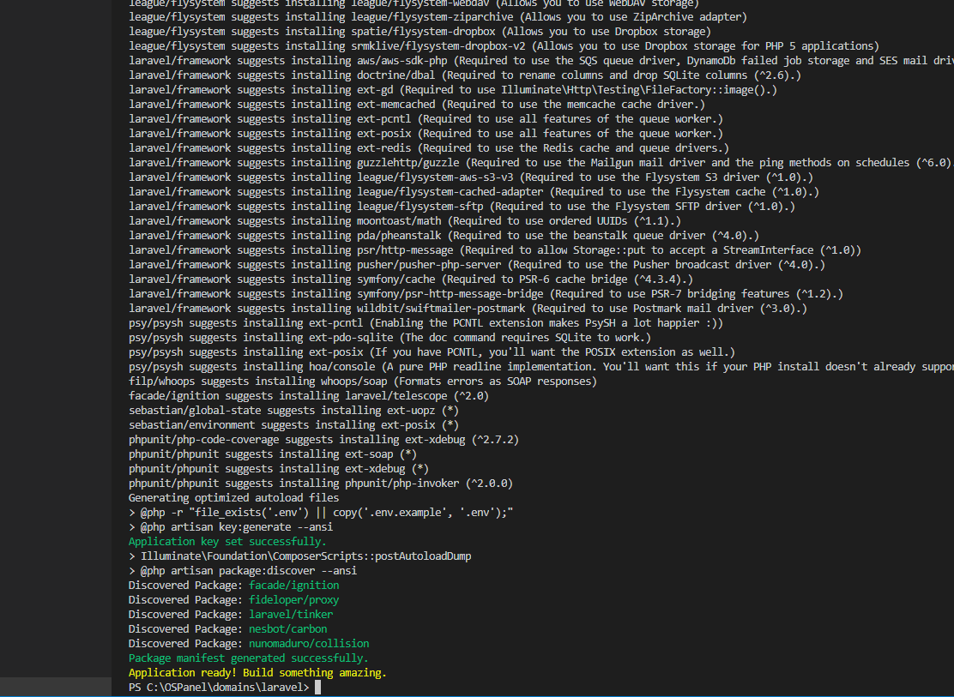This screenshot has height=697, width=954.
Task: Click the "league/flysystem-sftp" suggestion line
Action: click(x=462, y=206)
